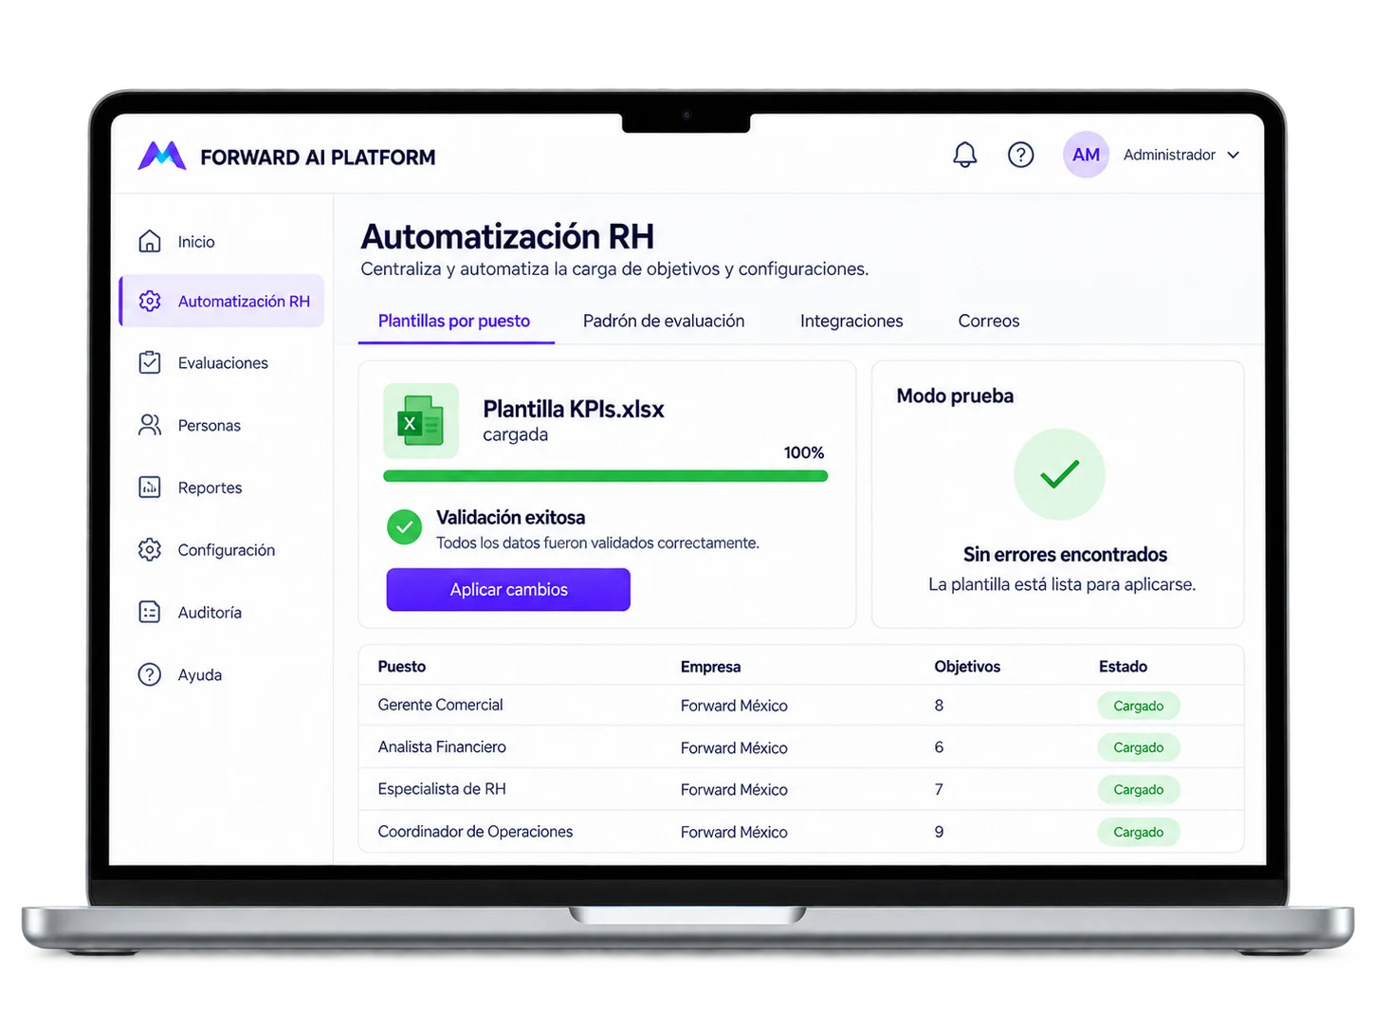Click the Puesto column header
This screenshot has width=1373, height=1030.
[x=402, y=667]
